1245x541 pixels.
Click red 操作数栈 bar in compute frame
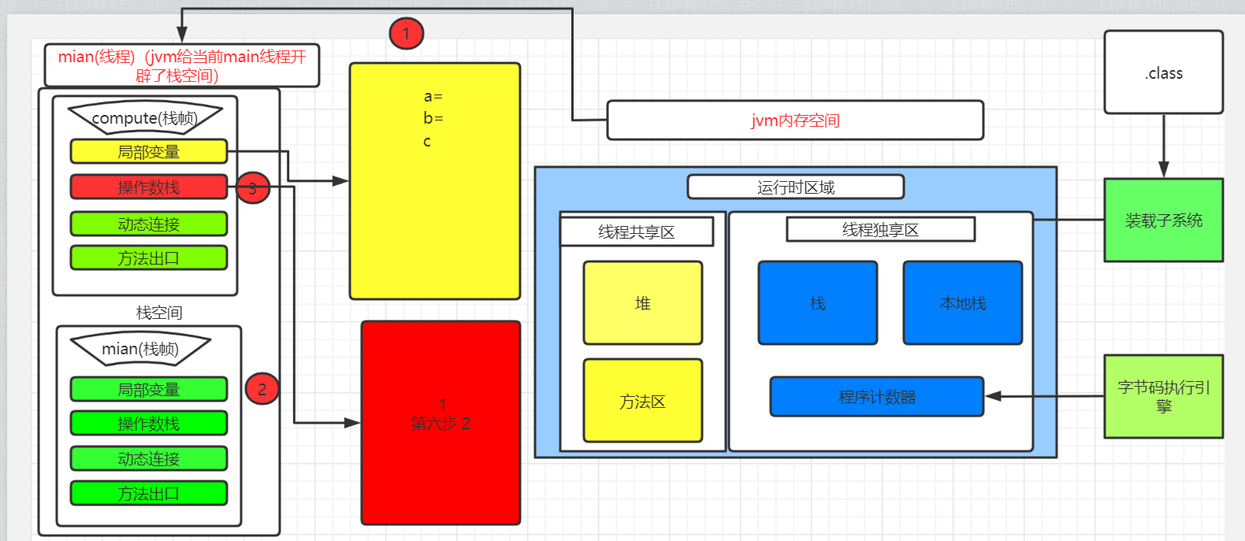[x=149, y=187]
